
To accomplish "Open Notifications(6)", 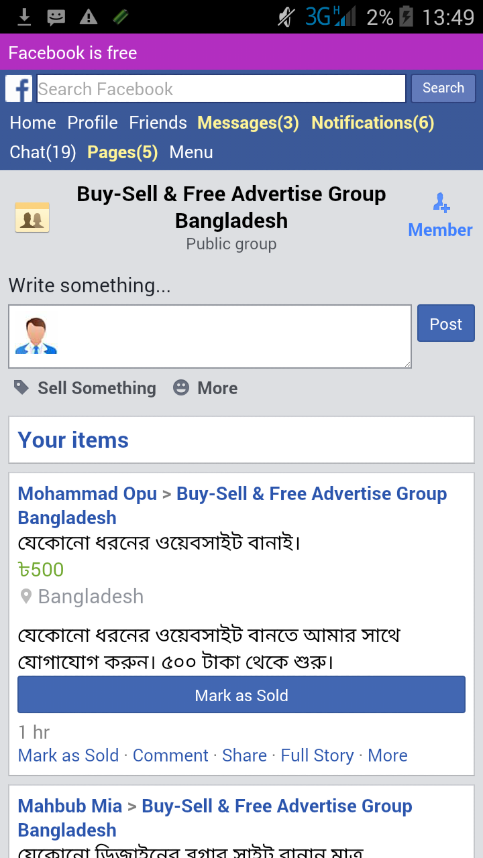I will point(372,123).
